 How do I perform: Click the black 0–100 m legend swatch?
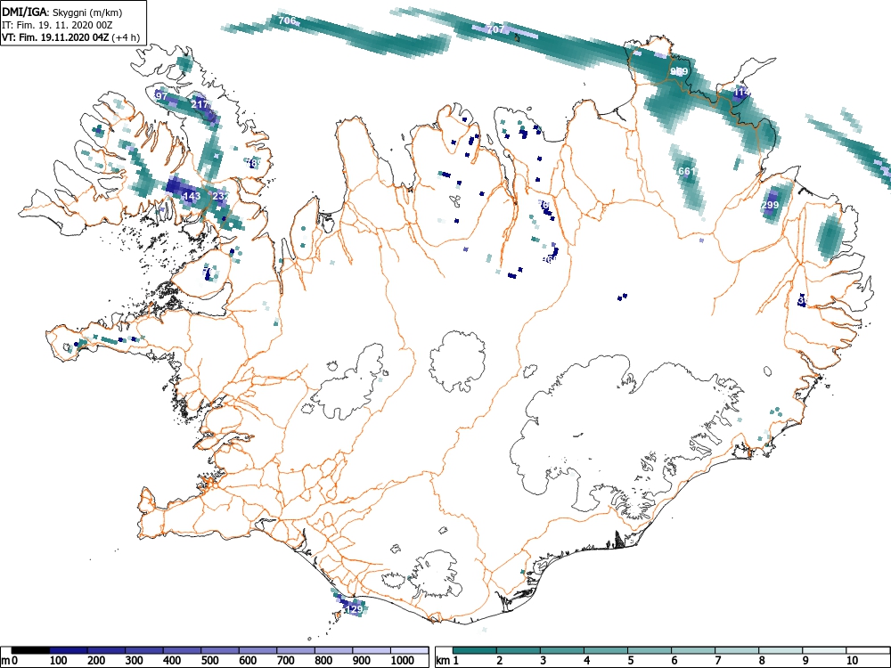pyautogui.click(x=30, y=650)
